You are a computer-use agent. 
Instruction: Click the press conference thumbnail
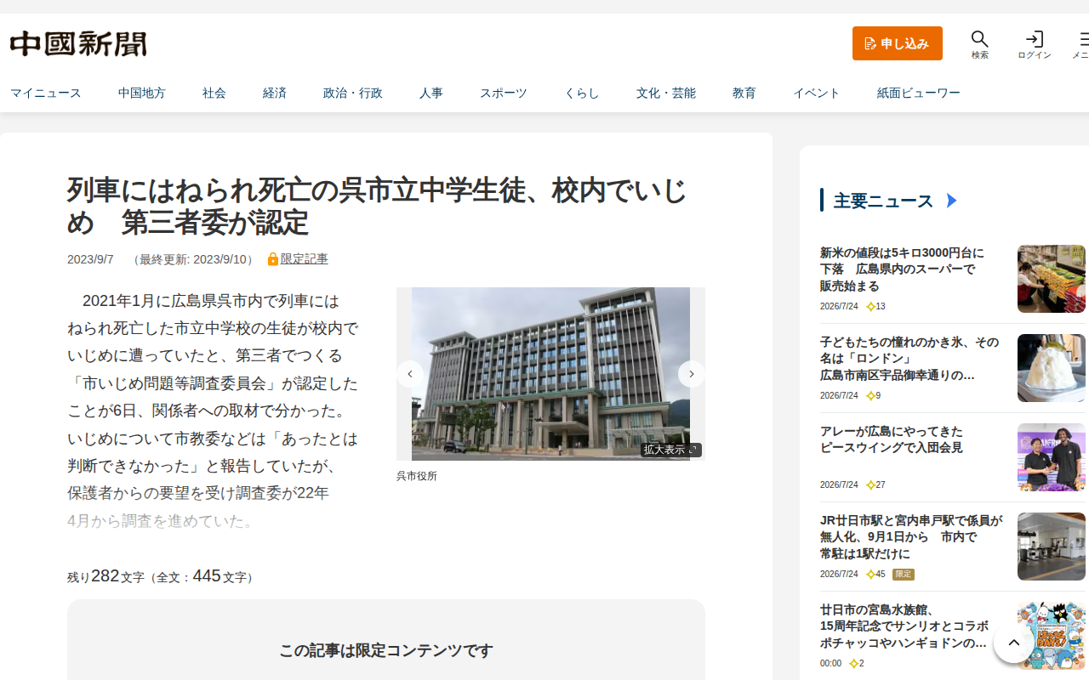pos(1052,457)
